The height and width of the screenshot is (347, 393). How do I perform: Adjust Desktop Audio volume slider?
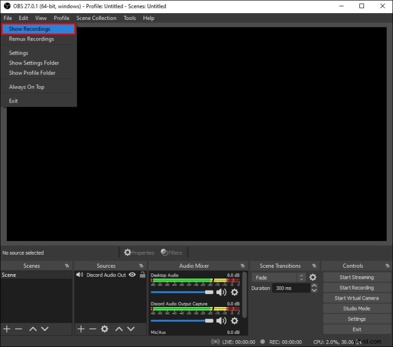182,292
